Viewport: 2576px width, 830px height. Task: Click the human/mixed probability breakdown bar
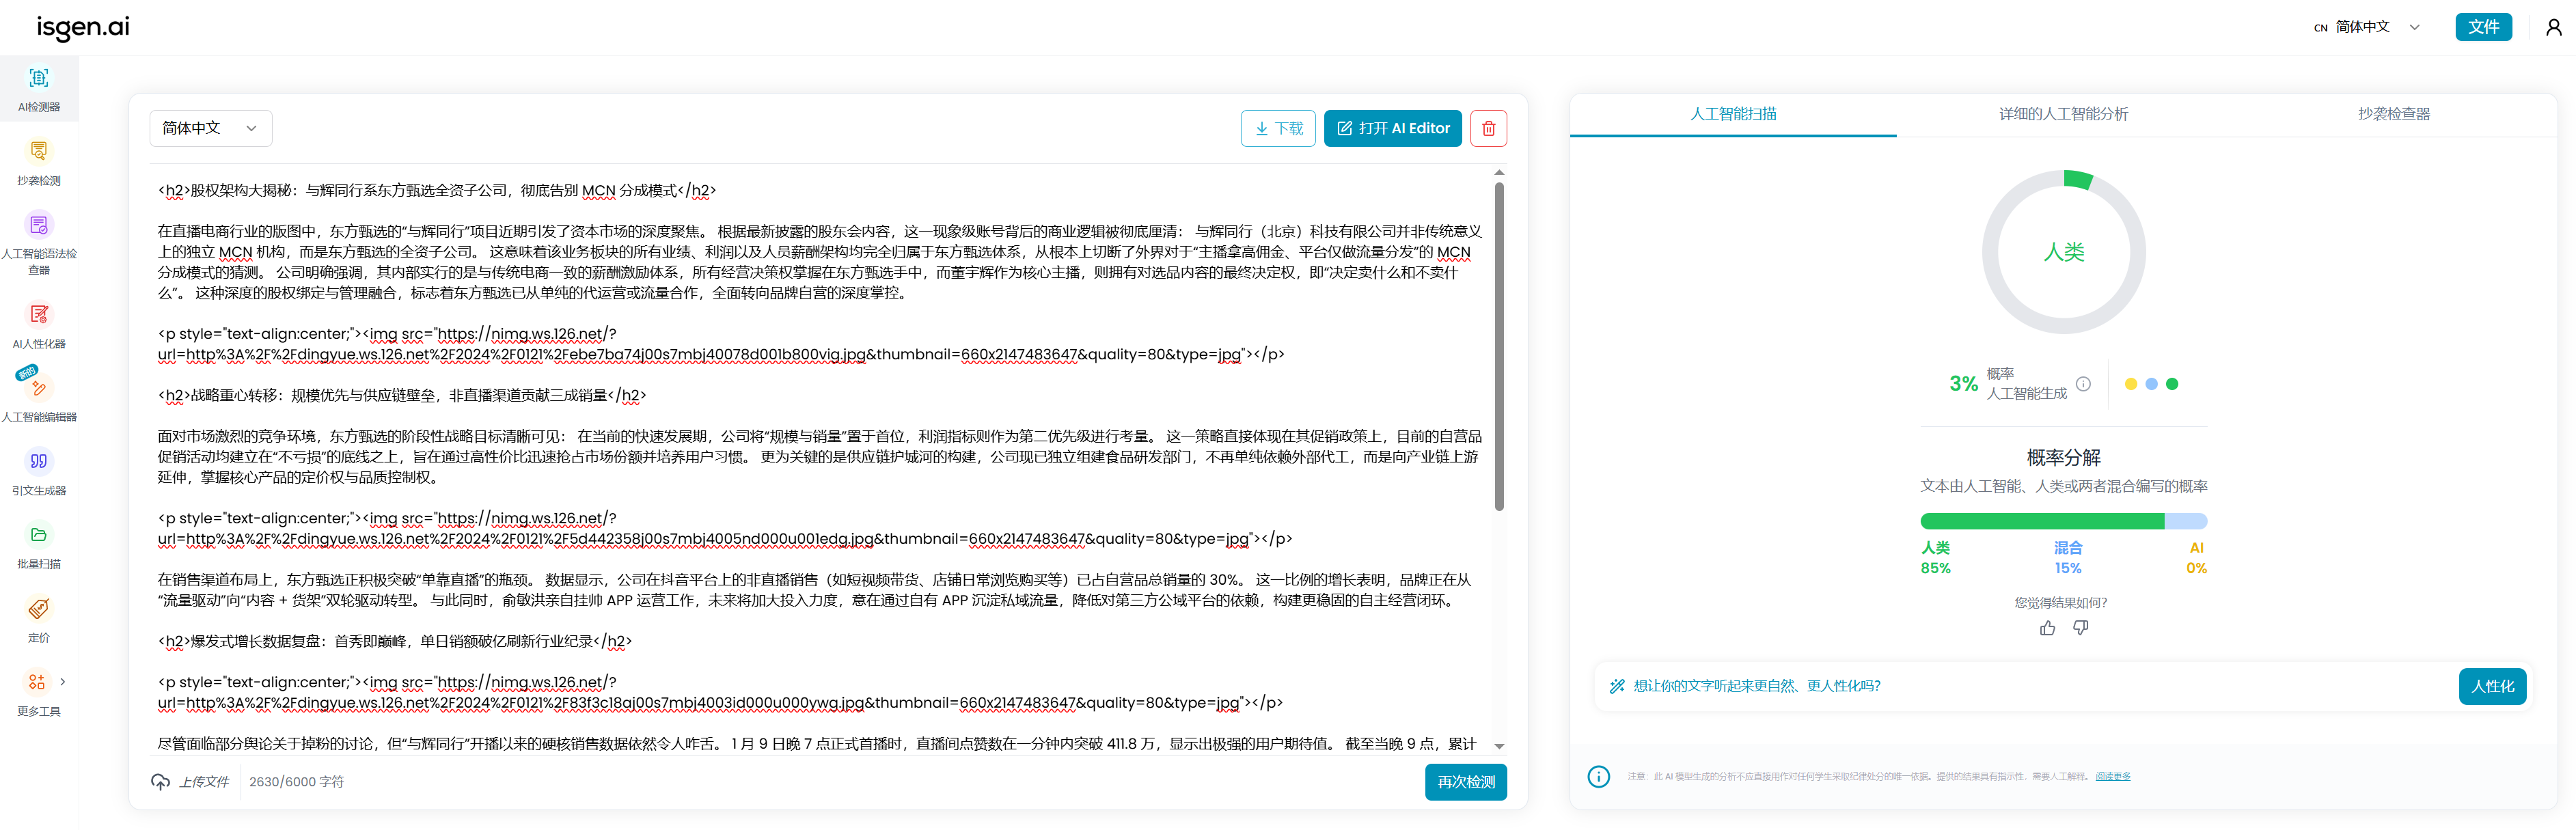click(2063, 521)
